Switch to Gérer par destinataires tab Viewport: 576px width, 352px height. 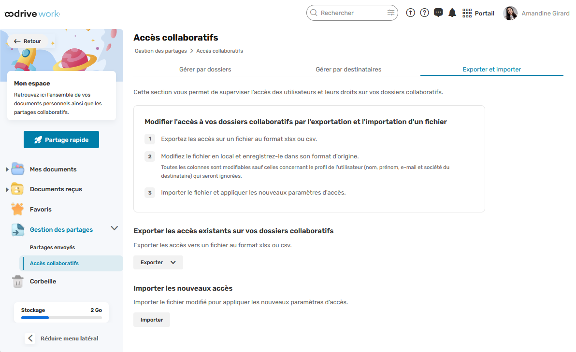[348, 70]
